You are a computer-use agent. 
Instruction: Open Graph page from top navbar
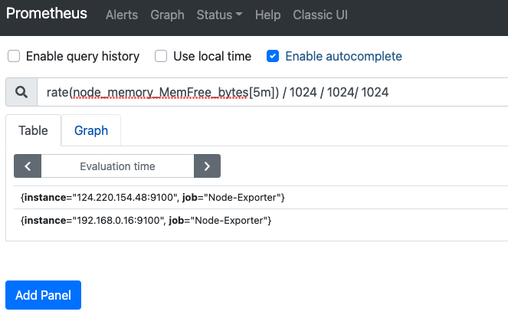pos(167,15)
